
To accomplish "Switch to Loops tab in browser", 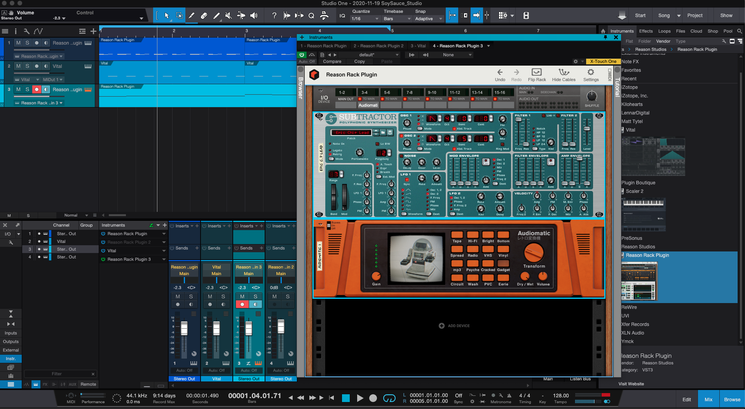I will [664, 31].
